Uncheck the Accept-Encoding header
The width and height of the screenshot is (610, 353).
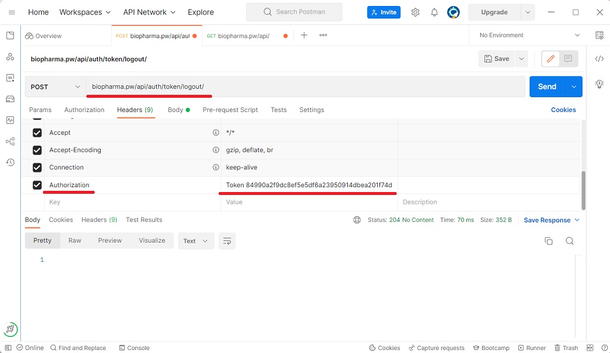(37, 150)
